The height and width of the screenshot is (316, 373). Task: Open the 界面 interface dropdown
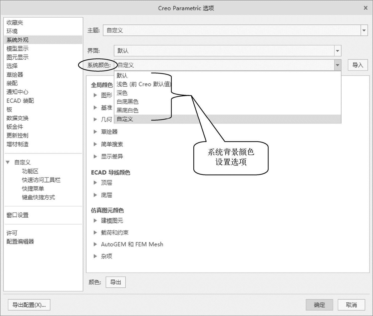[x=338, y=51]
